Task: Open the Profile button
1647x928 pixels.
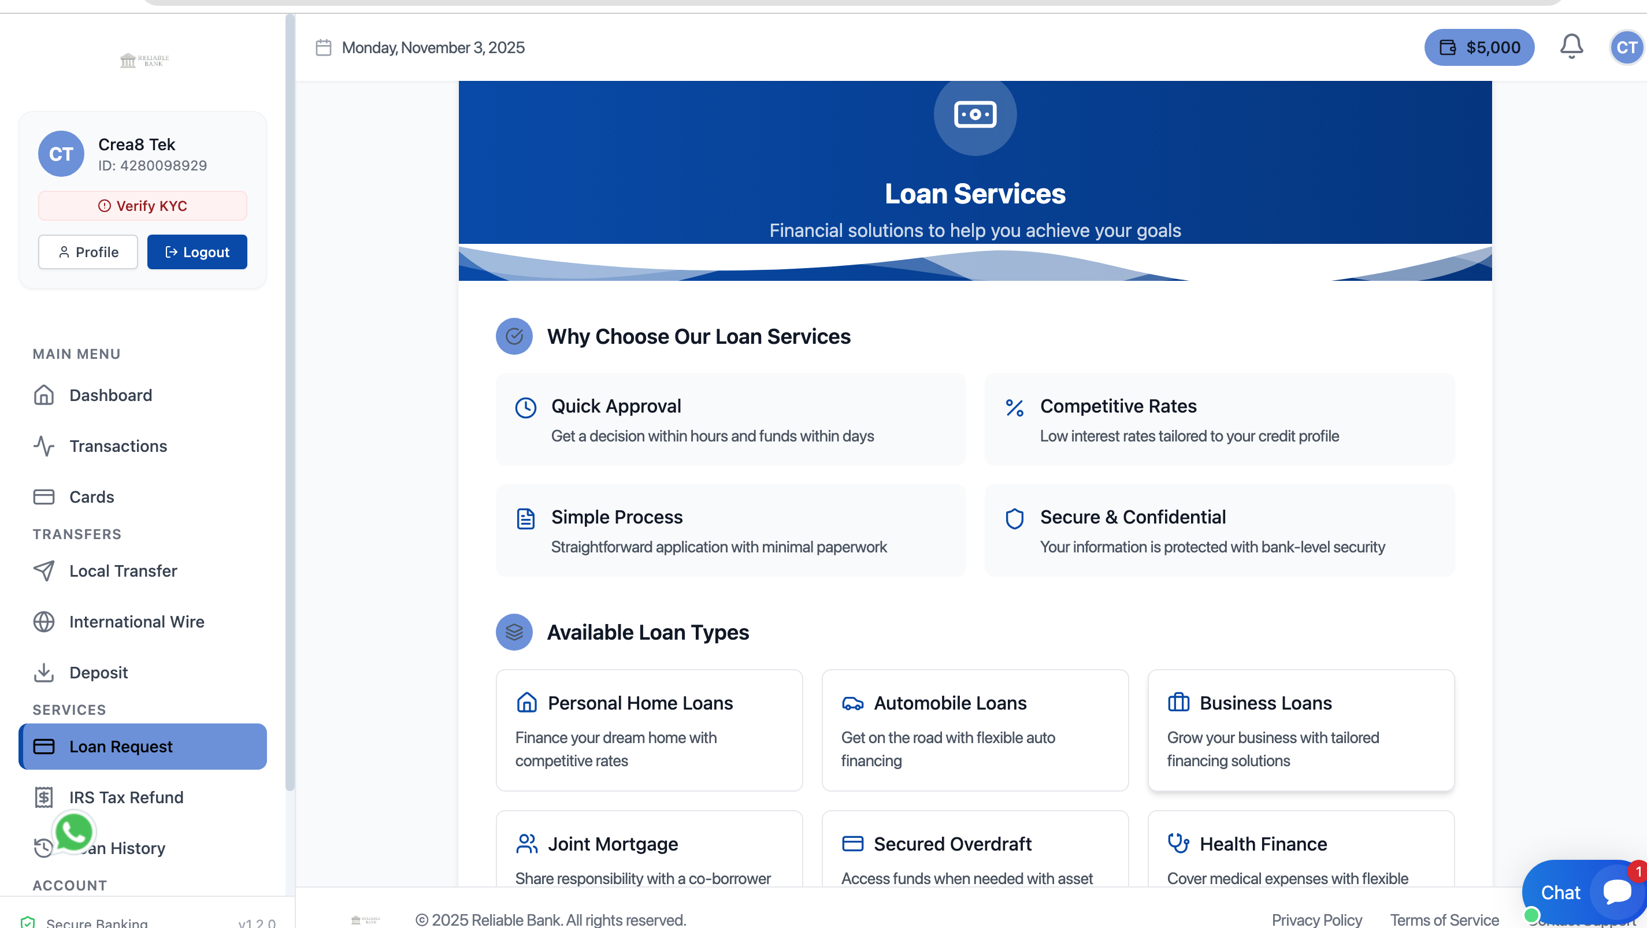Action: [x=88, y=252]
